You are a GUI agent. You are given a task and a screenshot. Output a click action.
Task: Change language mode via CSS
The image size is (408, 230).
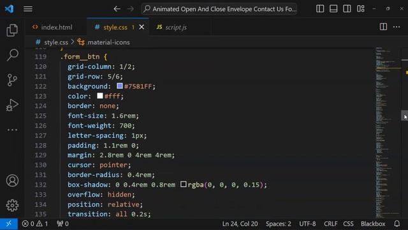coord(348,224)
